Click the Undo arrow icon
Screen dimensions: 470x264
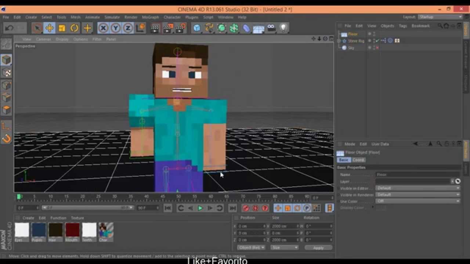(9, 28)
